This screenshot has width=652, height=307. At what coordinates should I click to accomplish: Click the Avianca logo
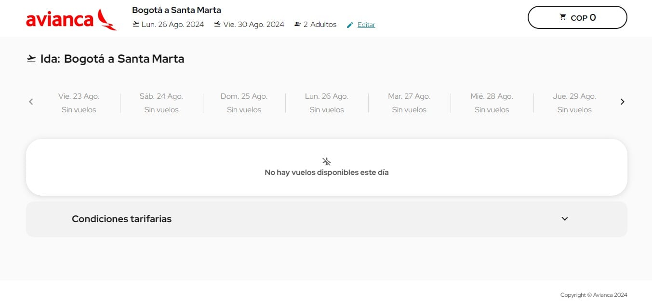pos(71,19)
